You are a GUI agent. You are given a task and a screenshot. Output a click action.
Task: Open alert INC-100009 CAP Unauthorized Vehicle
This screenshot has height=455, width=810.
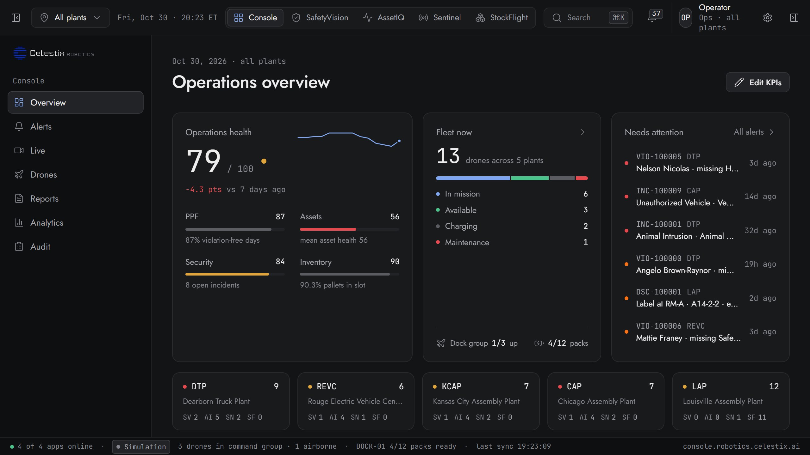[700, 197]
